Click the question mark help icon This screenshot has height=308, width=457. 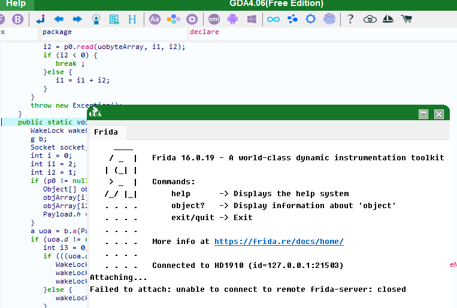pos(350,19)
